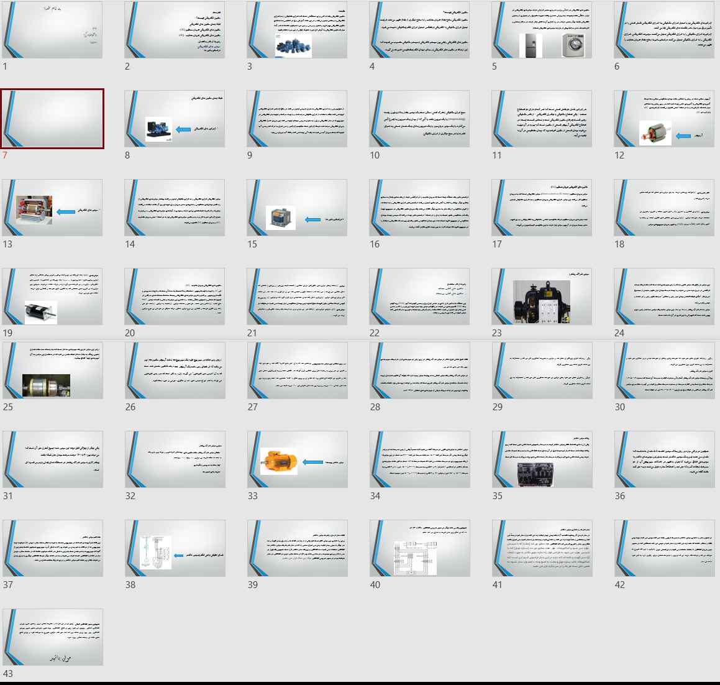Choose slide 12 with the stator picture
Image resolution: width=720 pixels, height=685 pixels.
[664, 119]
